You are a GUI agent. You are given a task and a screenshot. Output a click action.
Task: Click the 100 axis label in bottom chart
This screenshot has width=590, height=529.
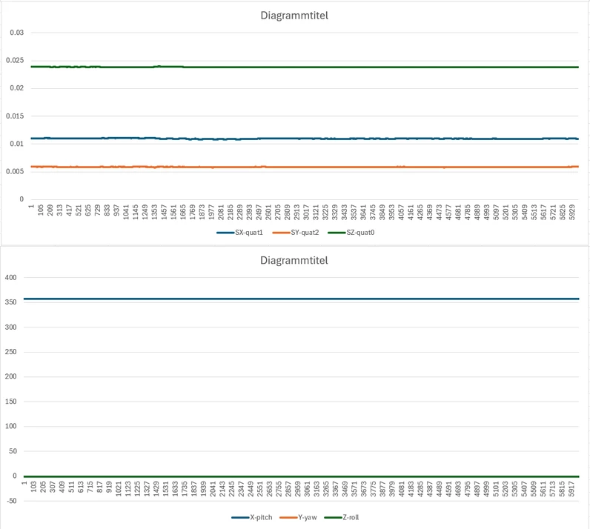tap(11, 426)
